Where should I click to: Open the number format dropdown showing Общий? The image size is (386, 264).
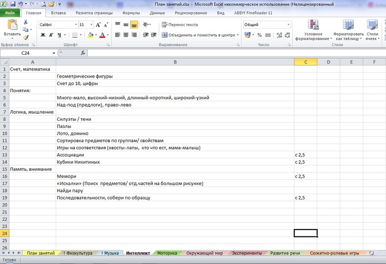tap(288, 25)
